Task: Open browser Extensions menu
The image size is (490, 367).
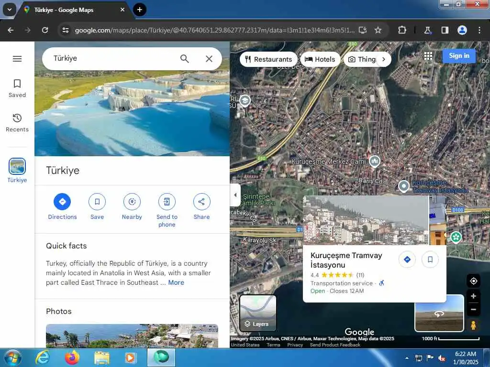Action: pos(402,30)
